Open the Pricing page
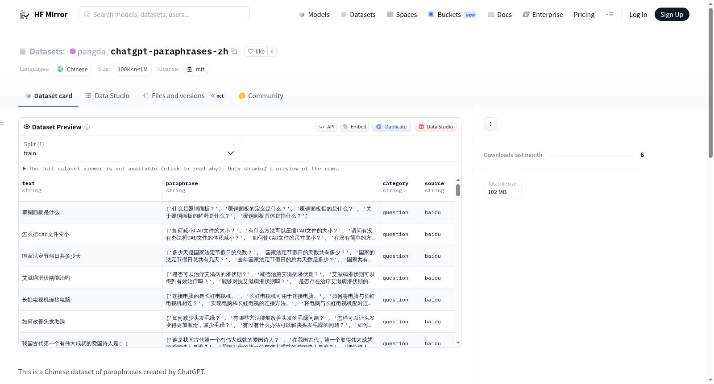 (x=584, y=15)
